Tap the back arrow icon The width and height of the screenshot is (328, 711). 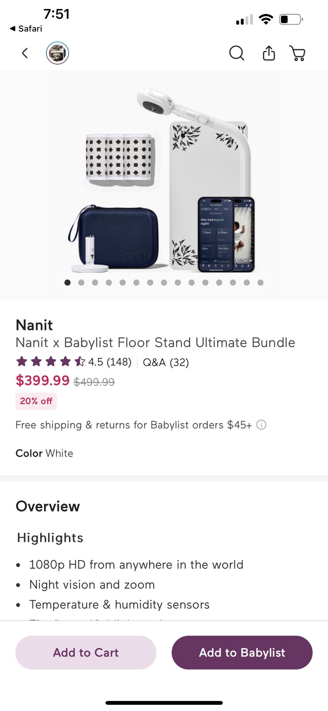click(25, 53)
